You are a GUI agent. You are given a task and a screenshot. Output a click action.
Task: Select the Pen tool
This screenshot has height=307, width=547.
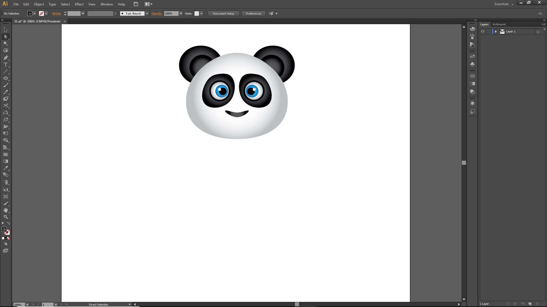tap(5, 58)
